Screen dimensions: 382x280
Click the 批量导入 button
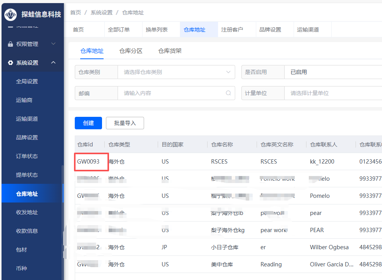(125, 123)
